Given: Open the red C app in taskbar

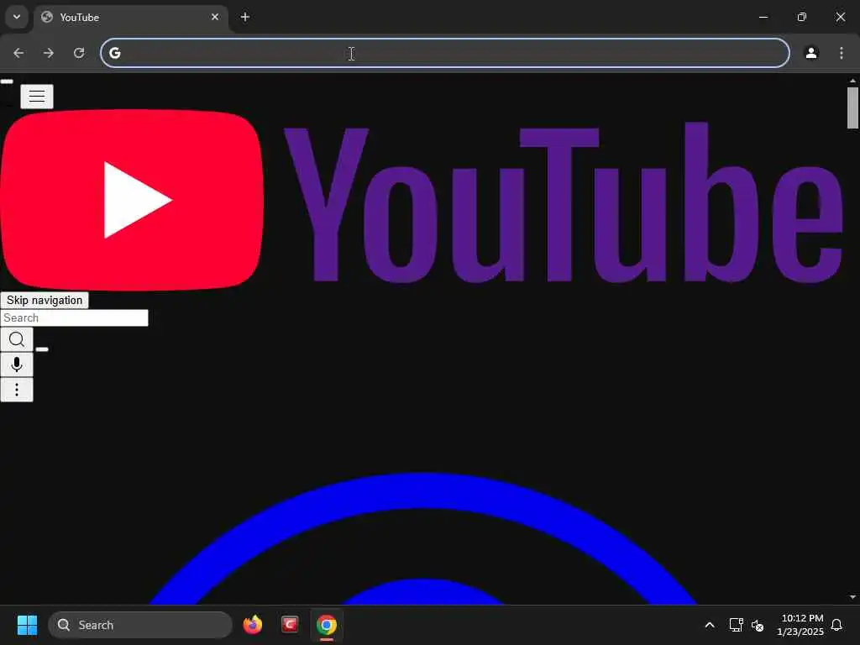Looking at the screenshot, I should [290, 625].
